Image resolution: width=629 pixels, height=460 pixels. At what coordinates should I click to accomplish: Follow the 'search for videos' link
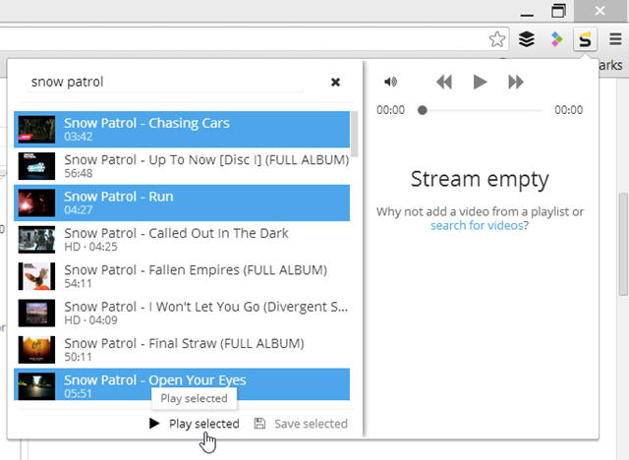477,225
